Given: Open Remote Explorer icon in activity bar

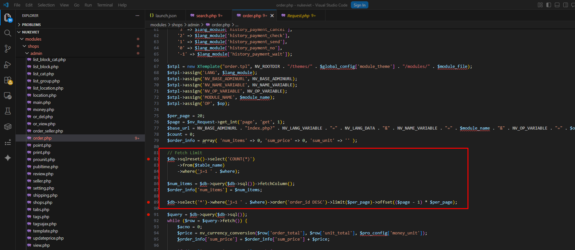Looking at the screenshot, I should 8,96.
